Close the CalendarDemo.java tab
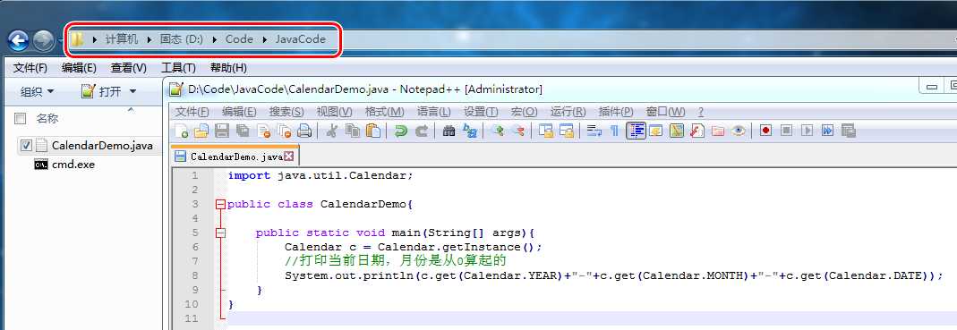 (288, 157)
